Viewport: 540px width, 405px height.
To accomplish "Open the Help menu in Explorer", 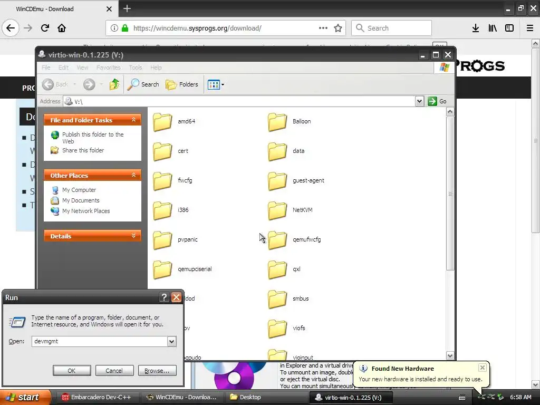I will pyautogui.click(x=156, y=67).
